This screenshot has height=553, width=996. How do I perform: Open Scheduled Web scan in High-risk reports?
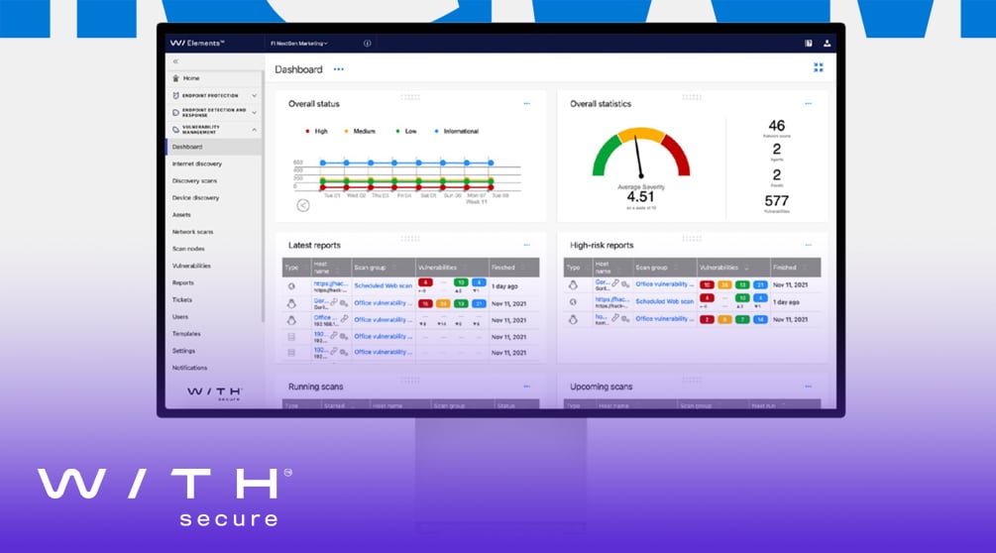pos(664,301)
